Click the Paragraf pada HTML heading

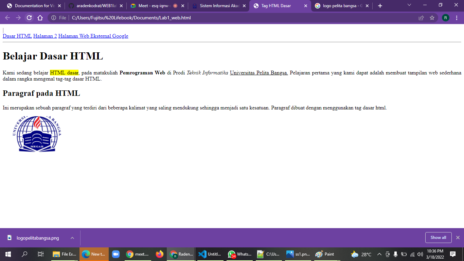[x=41, y=93]
